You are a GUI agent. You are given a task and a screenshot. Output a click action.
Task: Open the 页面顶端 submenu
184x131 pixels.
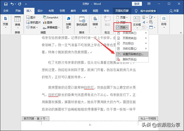click(132, 33)
